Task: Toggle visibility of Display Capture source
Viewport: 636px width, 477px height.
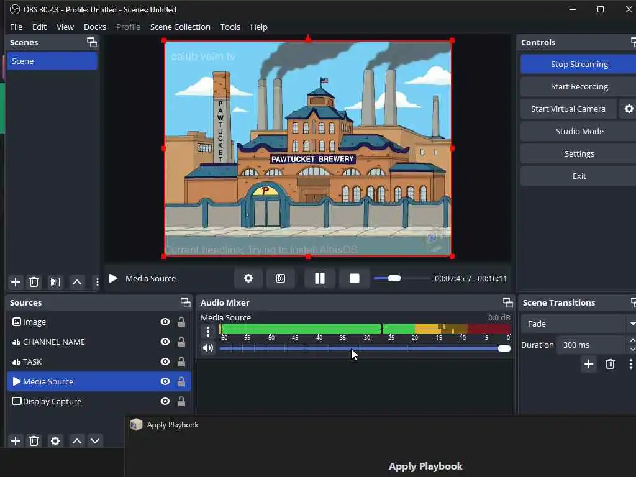Action: coord(165,402)
